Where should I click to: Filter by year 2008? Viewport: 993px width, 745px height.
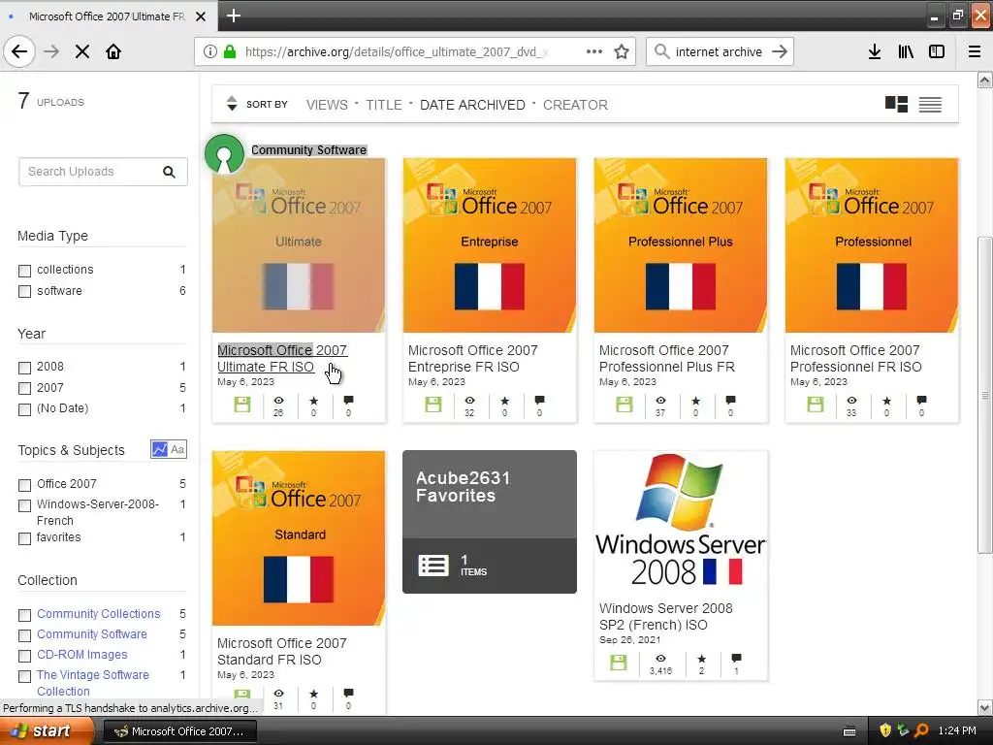(24, 368)
